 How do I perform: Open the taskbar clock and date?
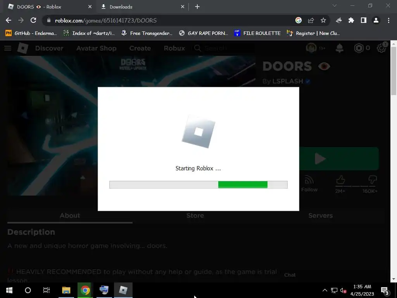click(x=362, y=290)
